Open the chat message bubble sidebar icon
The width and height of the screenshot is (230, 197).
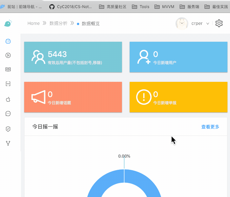click(8, 114)
